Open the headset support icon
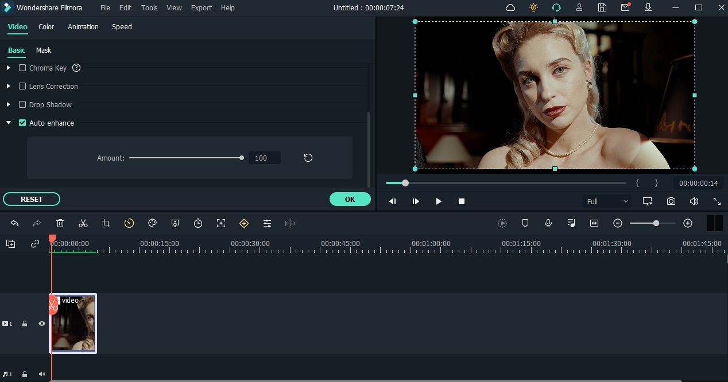Viewport: 728px width, 382px height. (556, 7)
